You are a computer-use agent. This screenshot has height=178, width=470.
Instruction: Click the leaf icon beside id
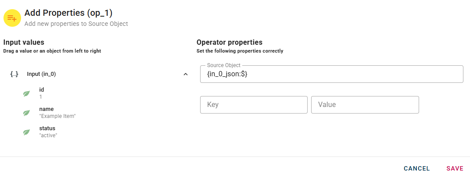26,93
